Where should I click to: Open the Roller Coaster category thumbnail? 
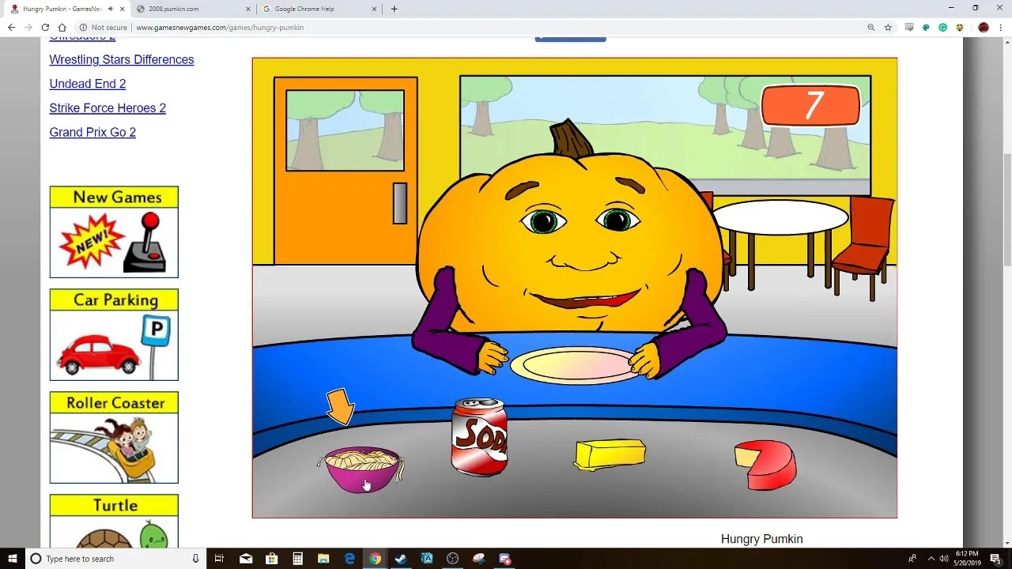coord(114,438)
